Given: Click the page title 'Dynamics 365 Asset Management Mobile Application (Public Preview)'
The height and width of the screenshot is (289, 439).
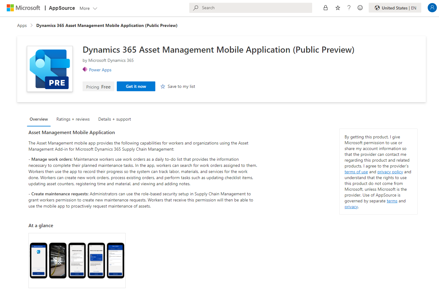Looking at the screenshot, I should click(219, 50).
